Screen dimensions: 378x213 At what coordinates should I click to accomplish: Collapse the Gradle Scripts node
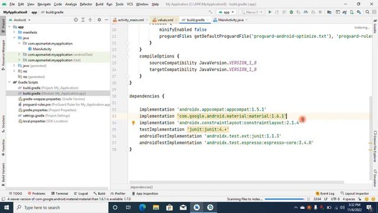point(9,82)
